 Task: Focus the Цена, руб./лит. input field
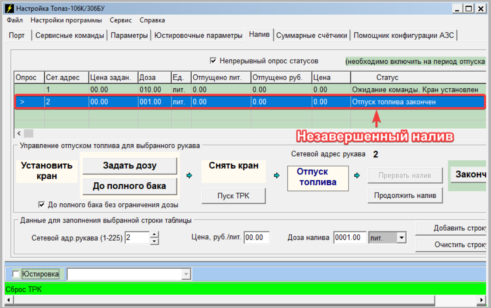coord(256,237)
